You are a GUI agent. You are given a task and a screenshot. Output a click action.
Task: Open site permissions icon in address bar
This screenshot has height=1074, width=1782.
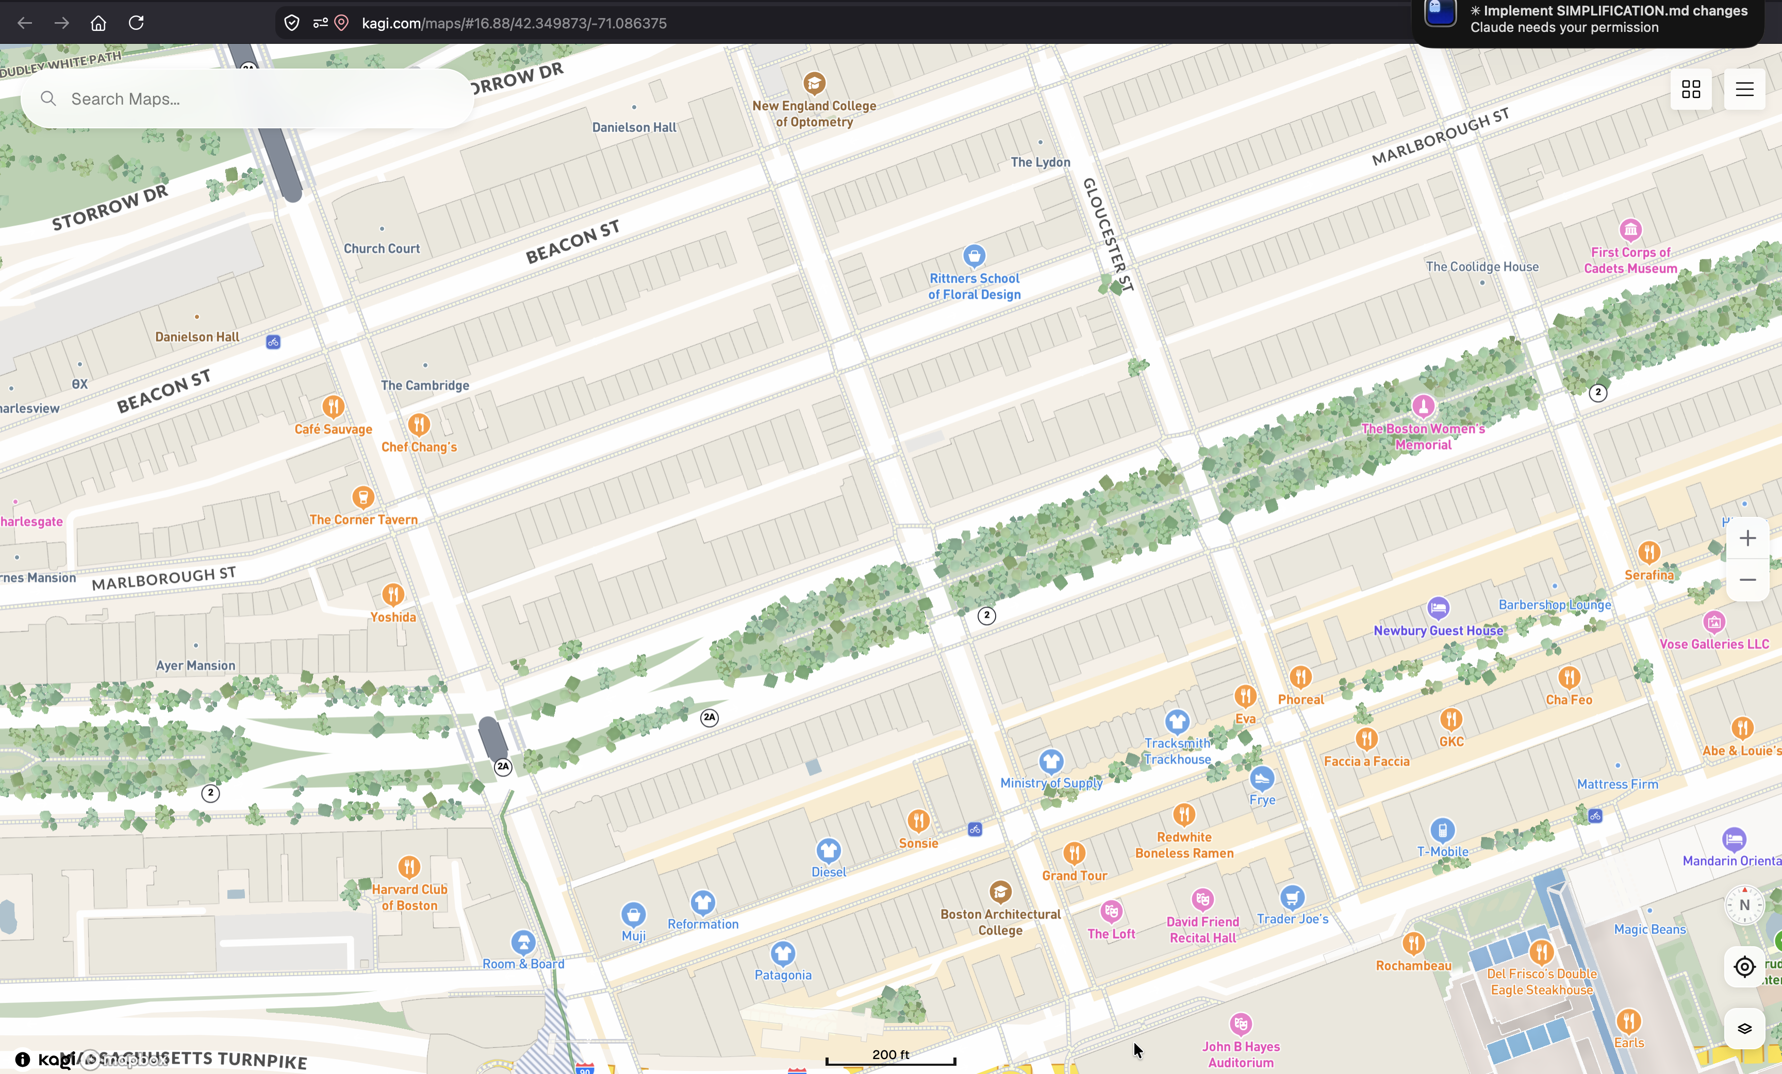click(320, 23)
